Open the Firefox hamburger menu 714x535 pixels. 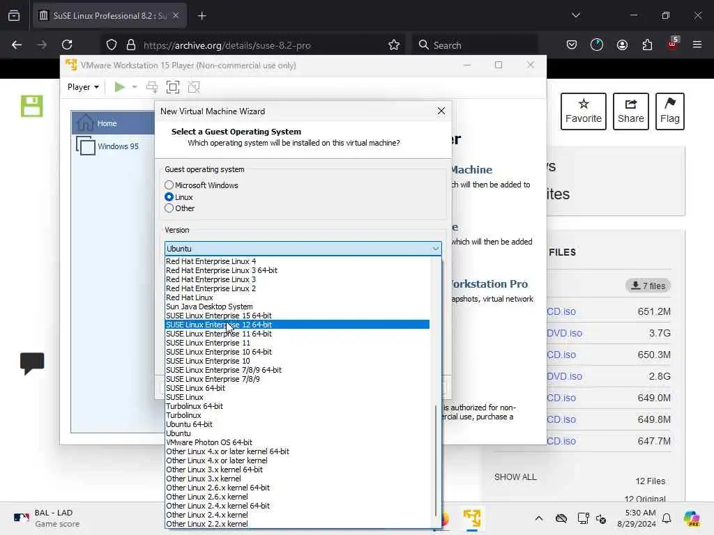pos(697,45)
